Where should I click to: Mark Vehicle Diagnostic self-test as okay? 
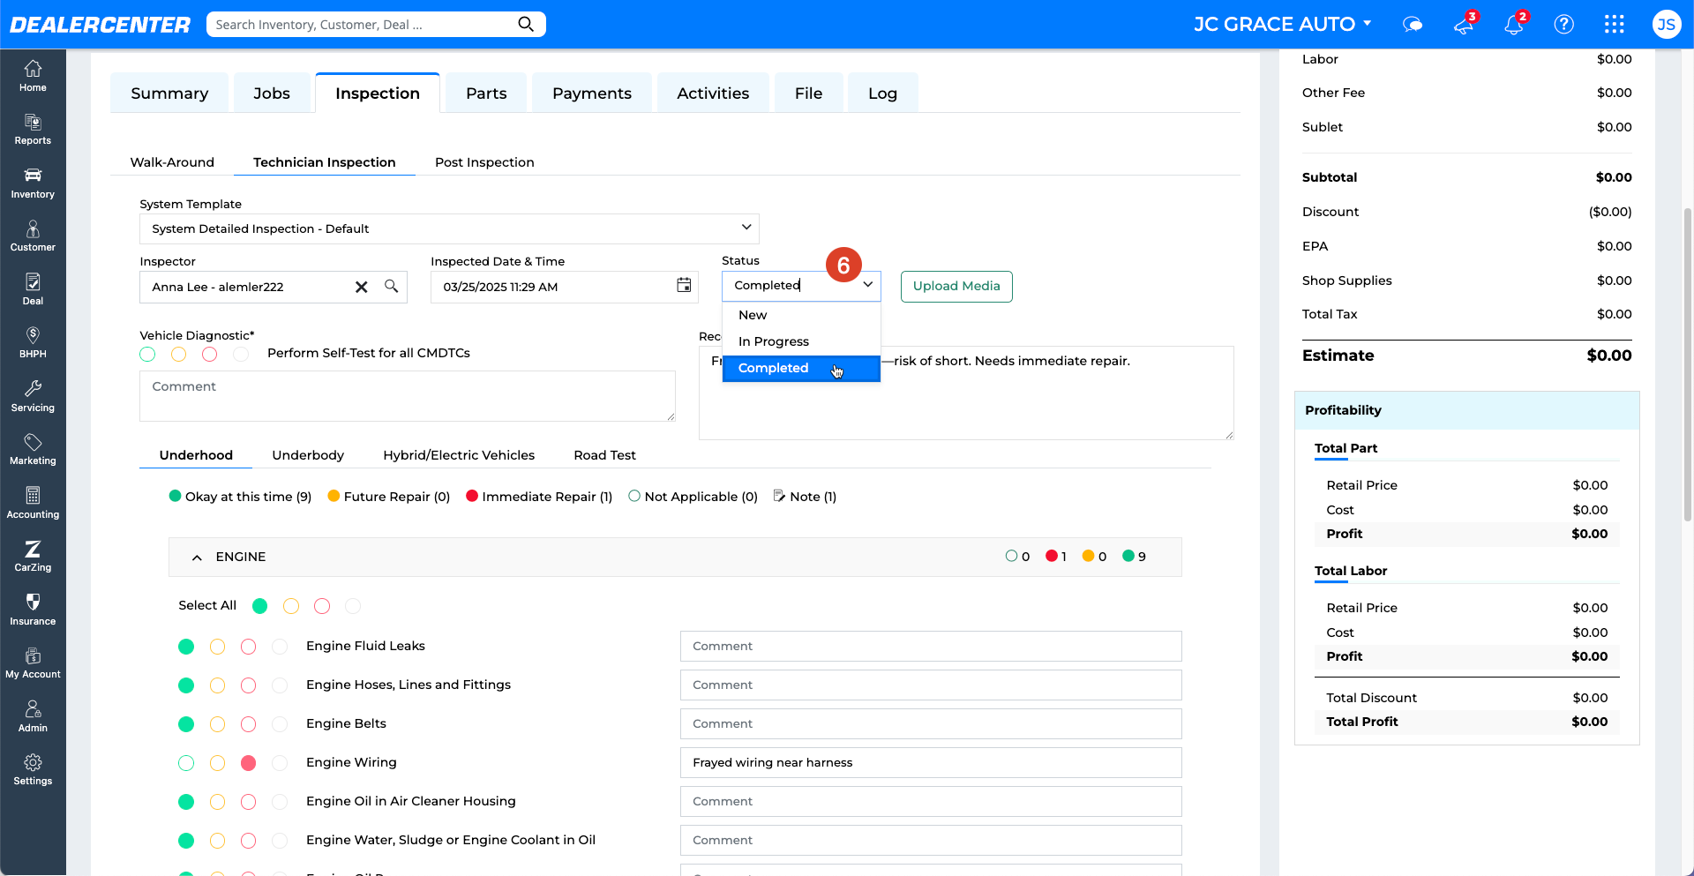click(147, 354)
